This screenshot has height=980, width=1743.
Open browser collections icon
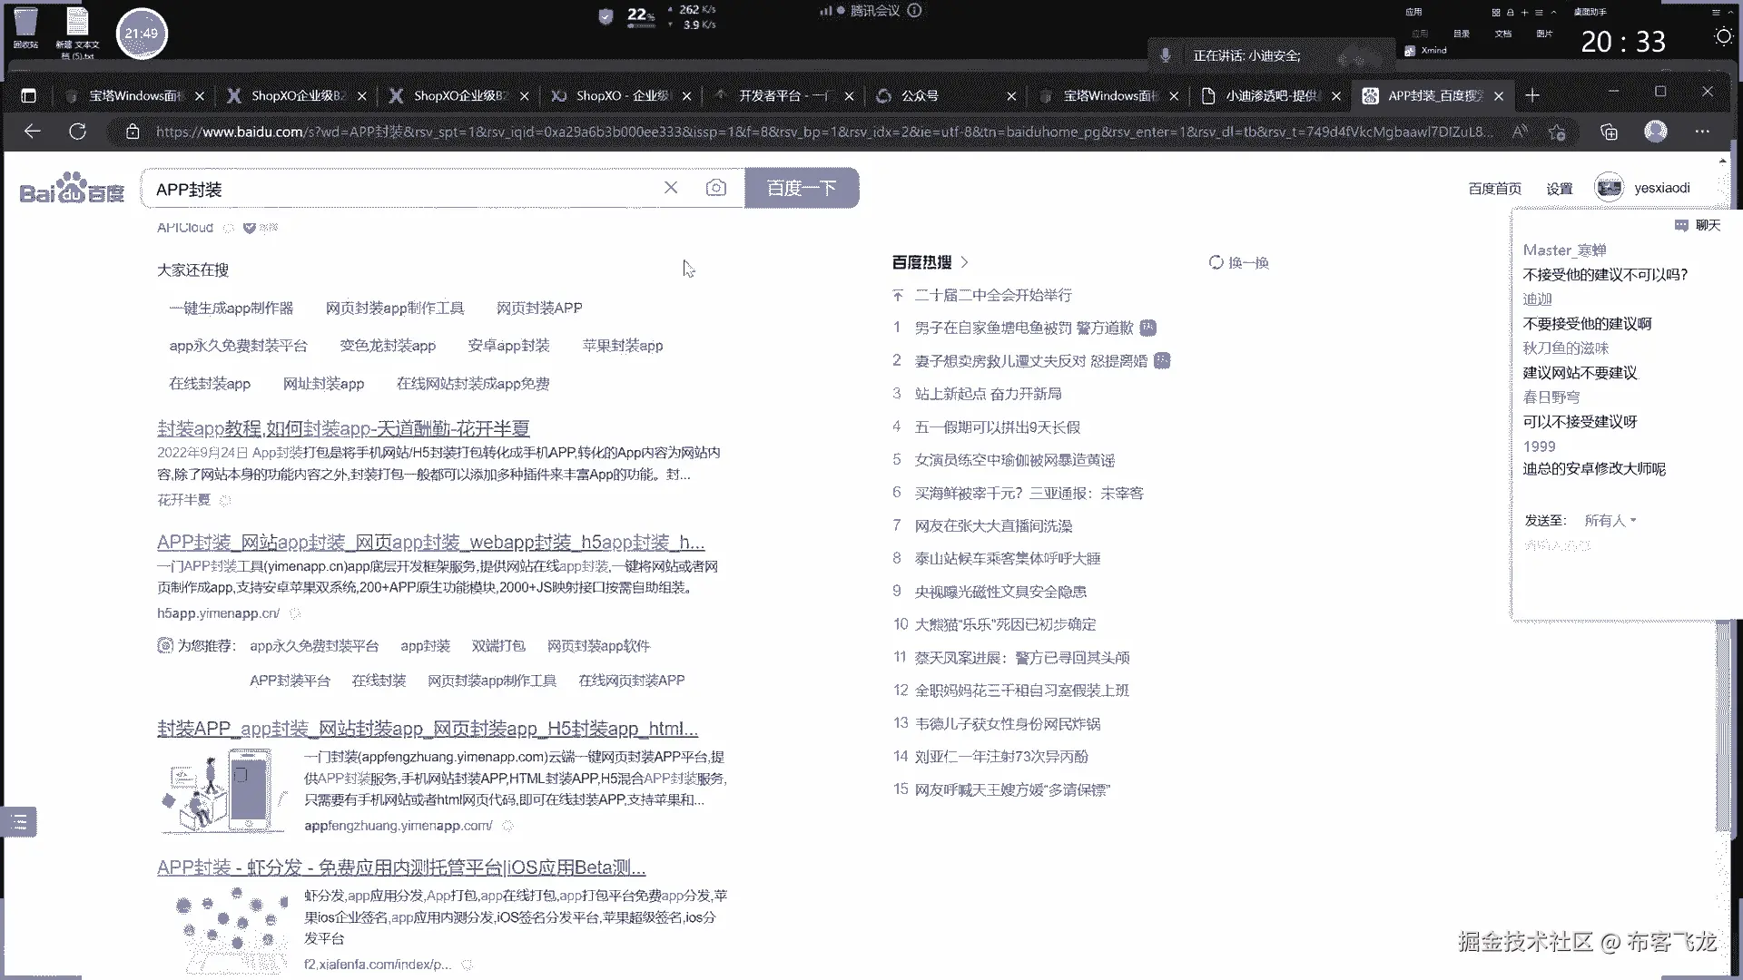(x=1609, y=132)
